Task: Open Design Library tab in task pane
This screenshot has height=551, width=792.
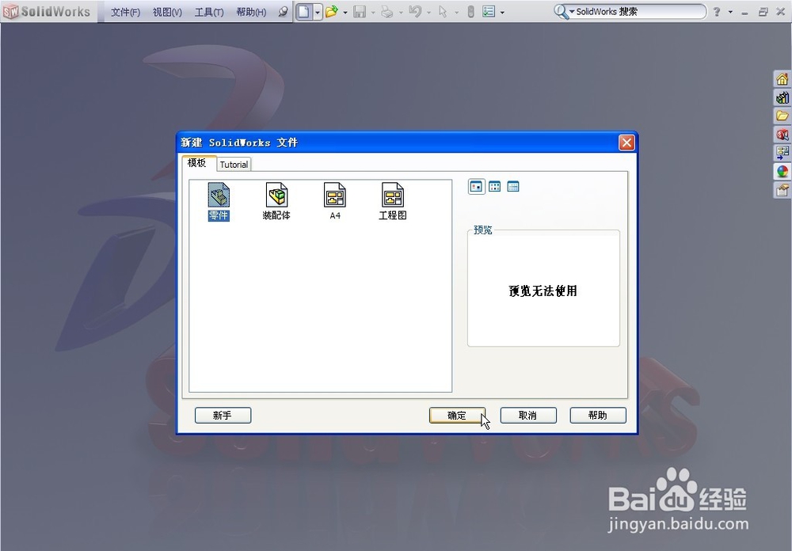Action: pos(782,97)
